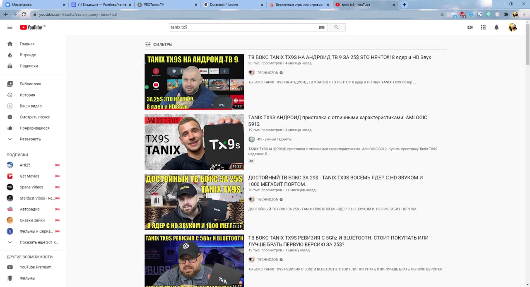Open title ДОСТОЙНЫЙ ТВ БОКС ЗА 29$

pyautogui.click(x=336, y=181)
